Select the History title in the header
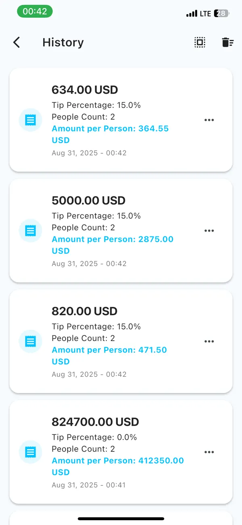 coord(63,42)
